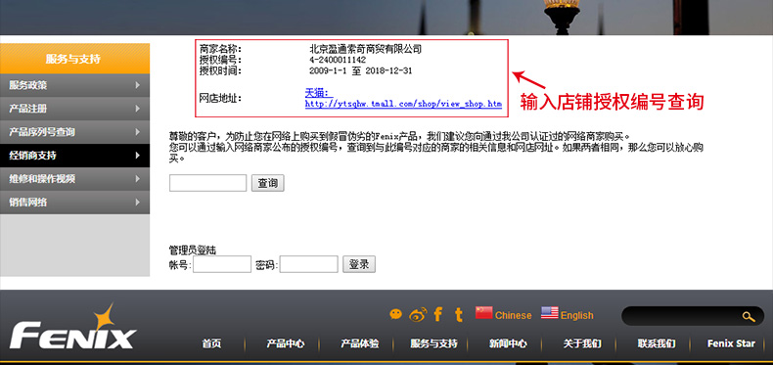Open the WeChat chat bubble icon
The width and height of the screenshot is (773, 365).
[395, 314]
